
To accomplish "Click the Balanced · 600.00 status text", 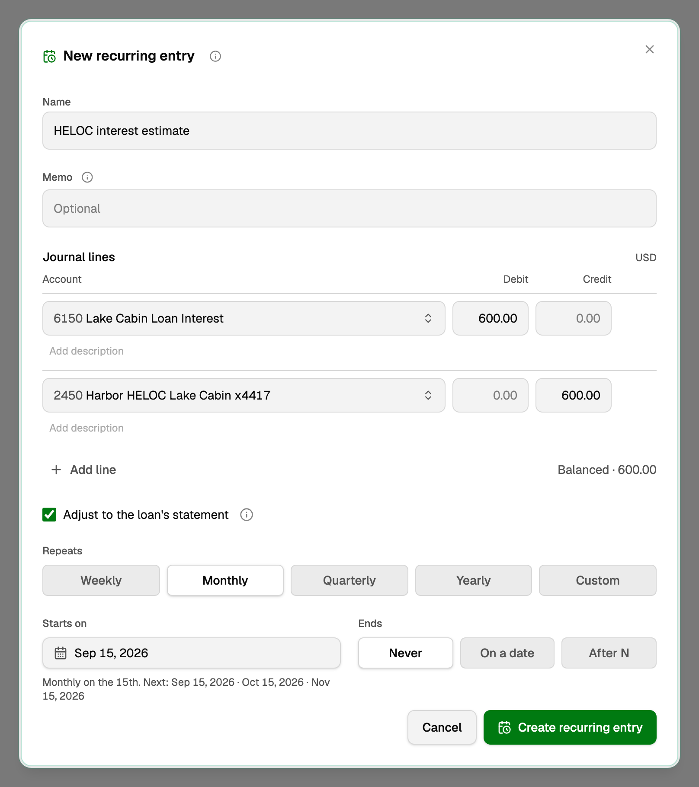I will click(x=607, y=470).
